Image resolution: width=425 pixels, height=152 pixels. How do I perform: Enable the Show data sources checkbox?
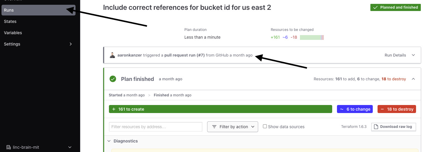click(x=265, y=126)
